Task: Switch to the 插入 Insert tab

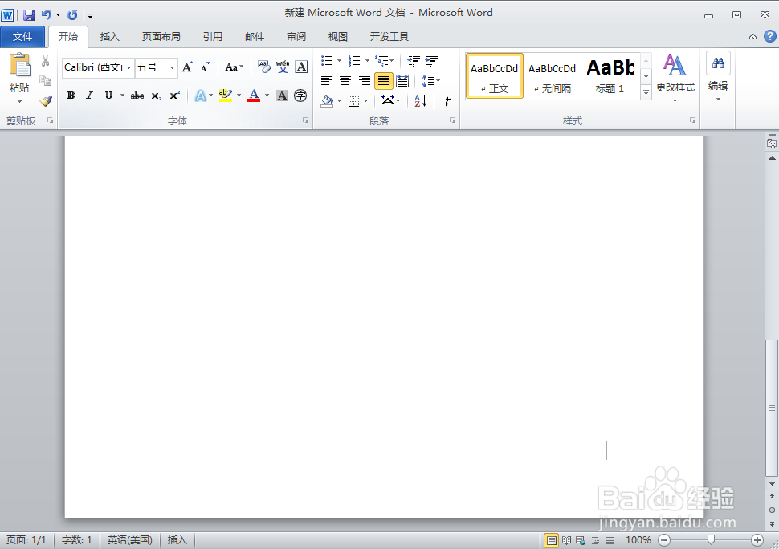Action: 109,37
